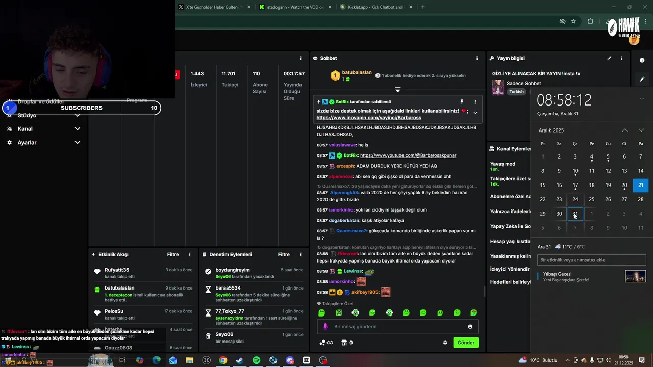Screen dimensions: 653x367
Task: Click the info icon in right sidebar
Action: 642,60
